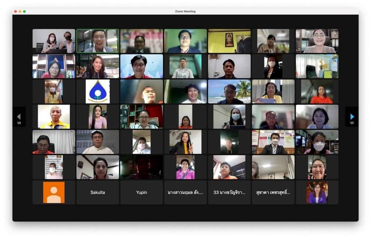This screenshot has width=371, height=238.
Task: Select the orange default avatar participant tile
Action: (54, 192)
